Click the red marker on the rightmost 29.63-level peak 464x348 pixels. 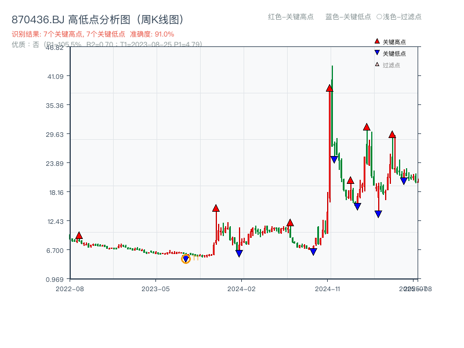click(393, 135)
